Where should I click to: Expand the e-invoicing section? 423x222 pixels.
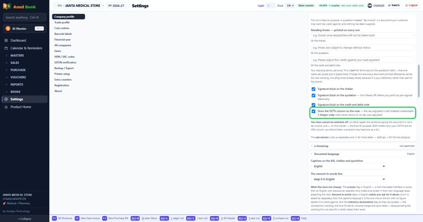tap(363, 146)
